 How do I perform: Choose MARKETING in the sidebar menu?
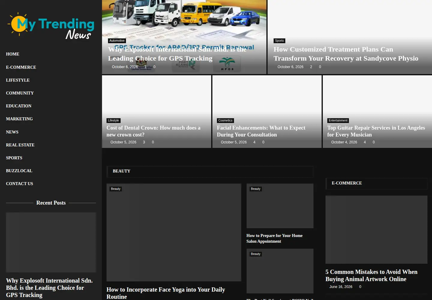[19, 119]
